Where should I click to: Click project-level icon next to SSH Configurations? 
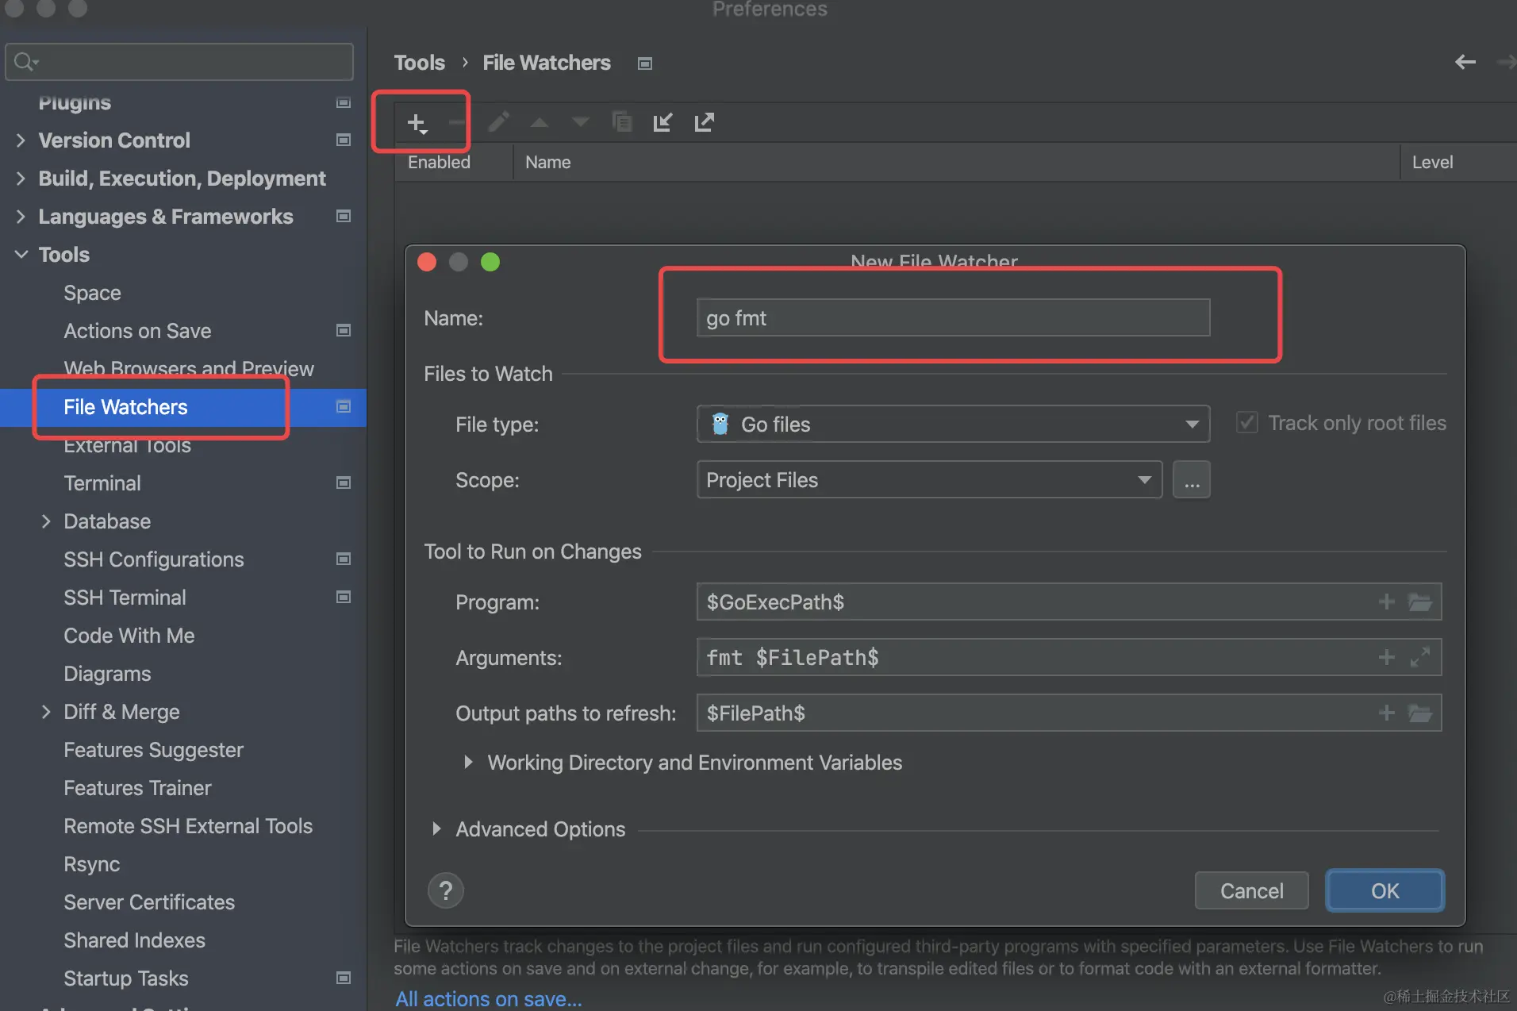pyautogui.click(x=344, y=559)
